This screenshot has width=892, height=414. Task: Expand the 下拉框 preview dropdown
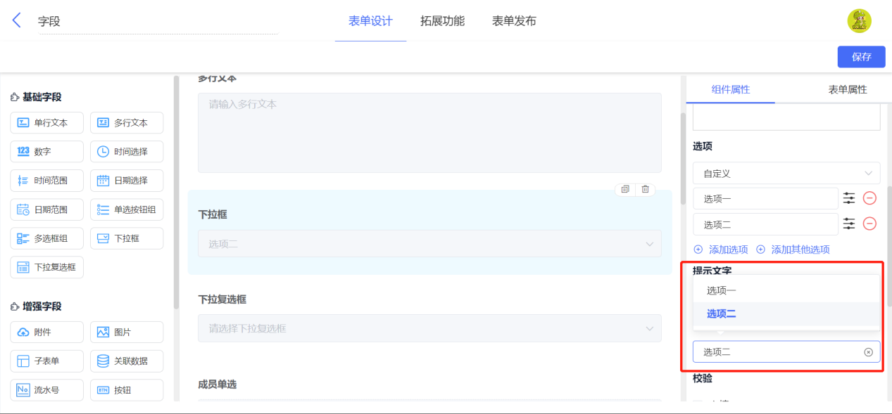pos(429,244)
